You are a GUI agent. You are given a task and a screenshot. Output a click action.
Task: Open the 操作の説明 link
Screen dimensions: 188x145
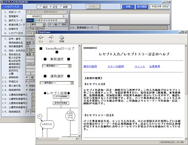[x=90, y=66]
